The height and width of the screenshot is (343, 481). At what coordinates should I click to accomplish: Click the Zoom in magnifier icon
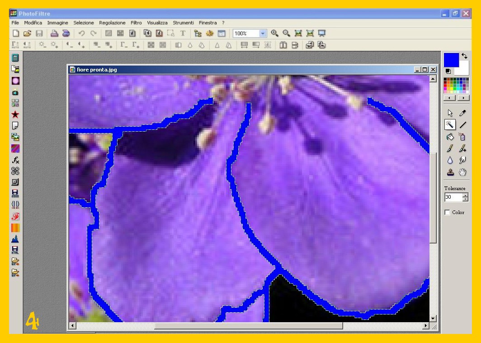(x=274, y=33)
